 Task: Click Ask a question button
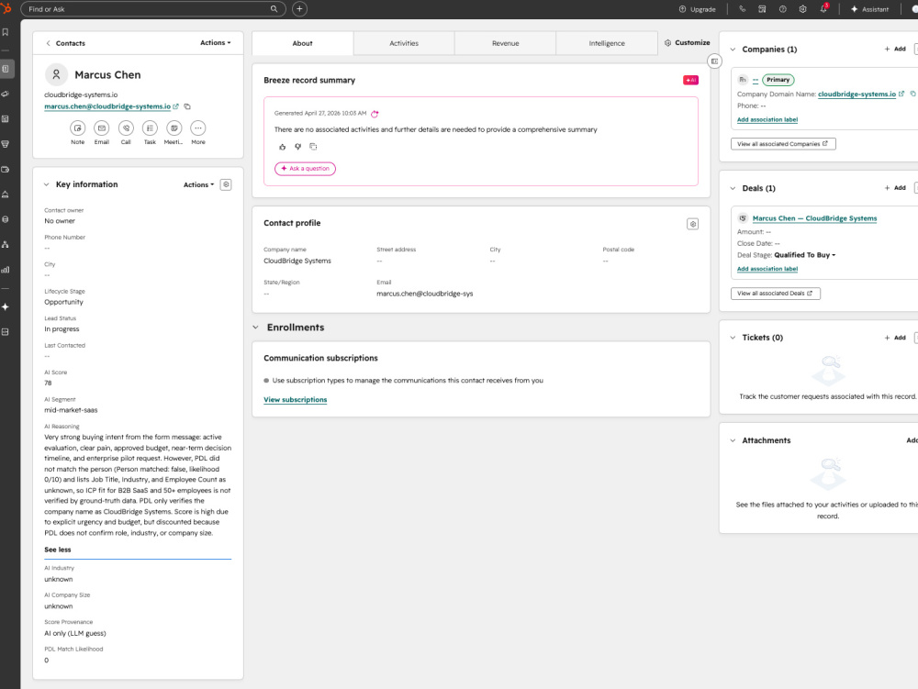pos(305,169)
